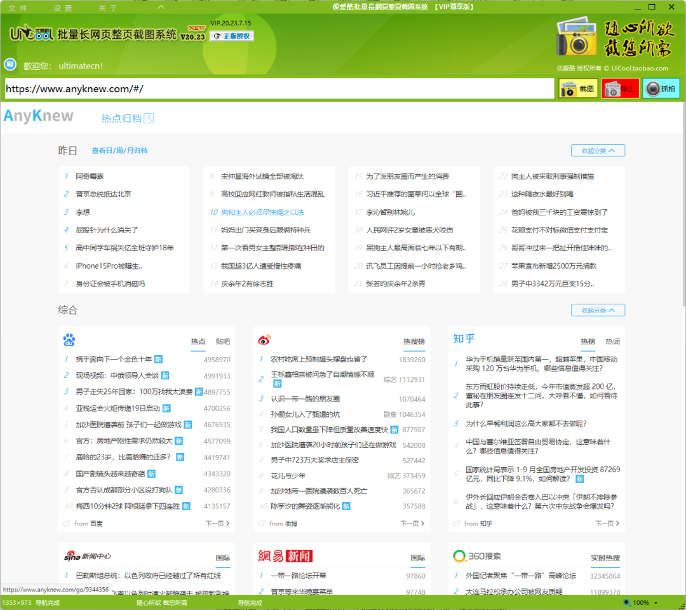Click the 正版授权 license button
The image size is (686, 610).
coord(232,36)
